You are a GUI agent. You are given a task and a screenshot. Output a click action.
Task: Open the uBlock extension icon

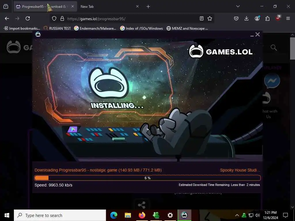278,18
